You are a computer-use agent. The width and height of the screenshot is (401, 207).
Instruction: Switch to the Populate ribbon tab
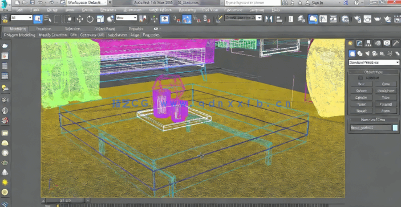point(136,29)
